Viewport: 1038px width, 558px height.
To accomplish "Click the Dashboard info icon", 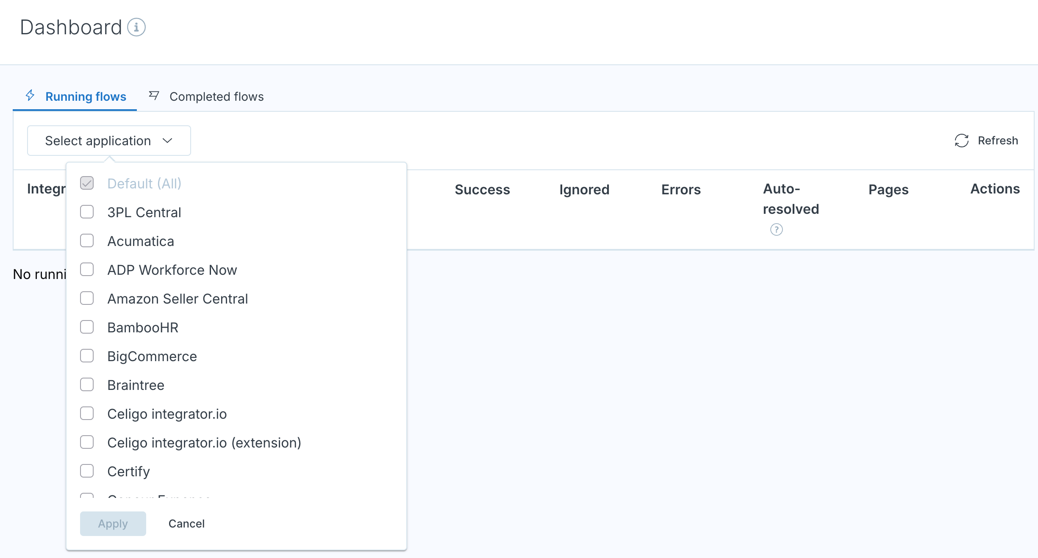I will 136,28.
